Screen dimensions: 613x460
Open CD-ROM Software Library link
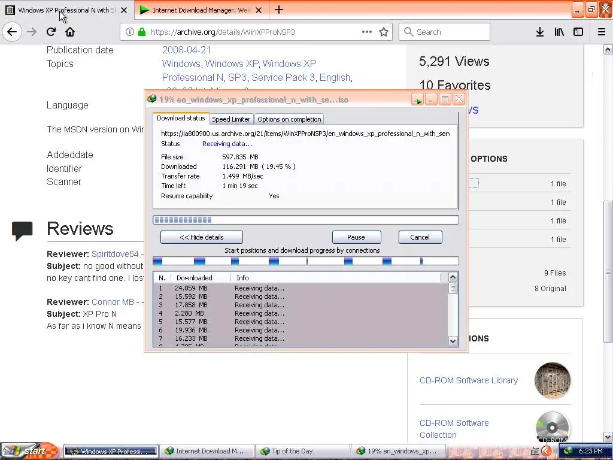coord(468,380)
